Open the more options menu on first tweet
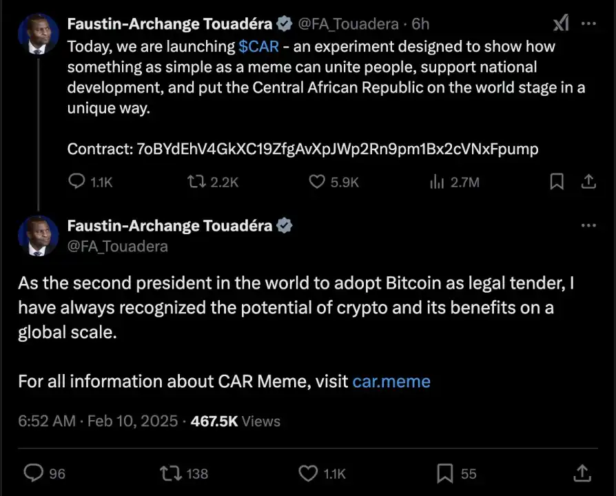The height and width of the screenshot is (496, 616). click(588, 23)
